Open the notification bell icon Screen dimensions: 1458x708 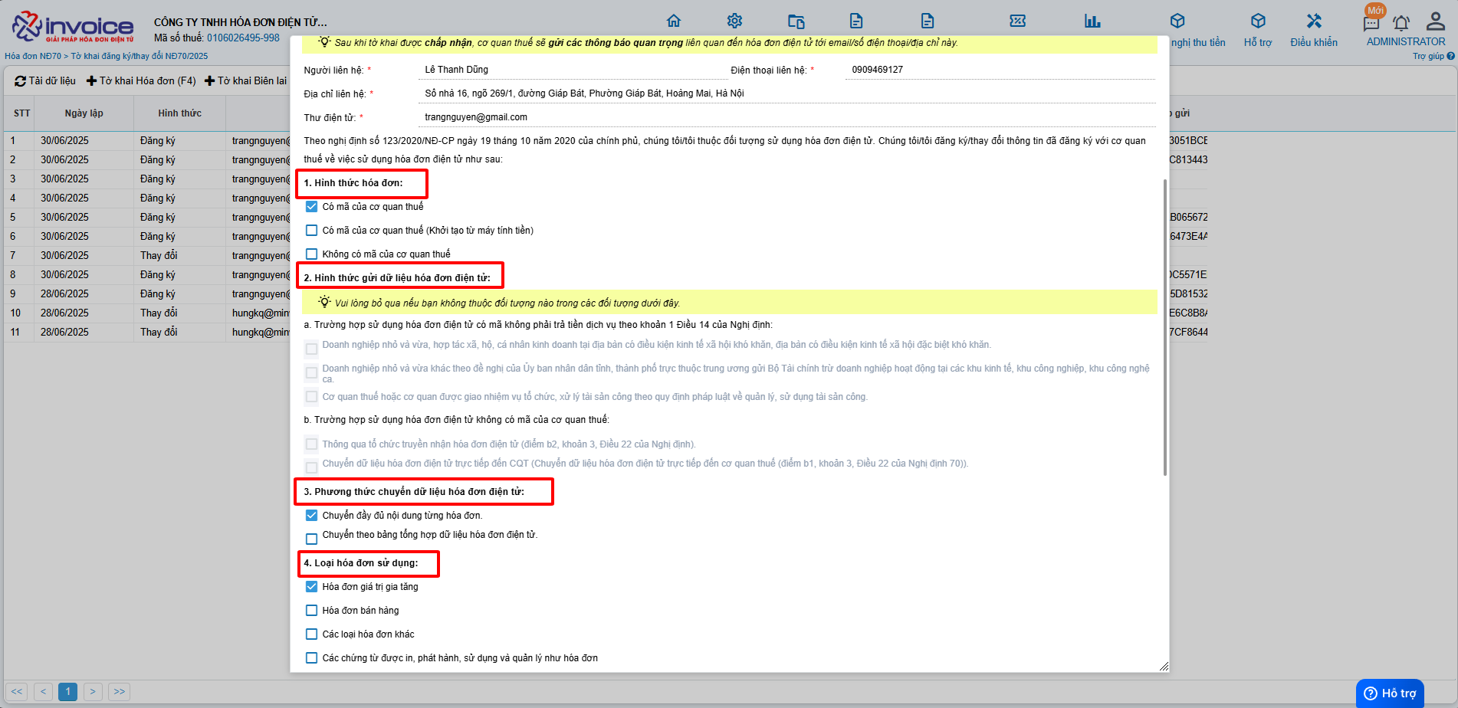[x=1401, y=24]
